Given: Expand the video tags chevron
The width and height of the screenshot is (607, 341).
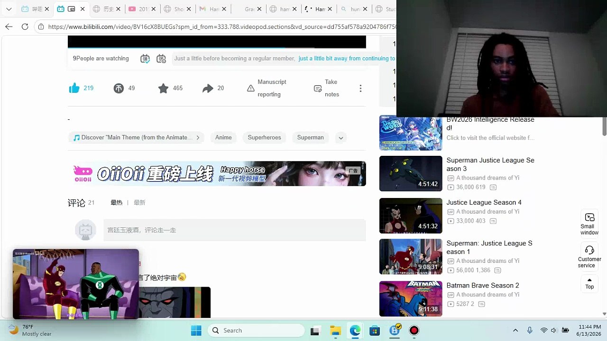Looking at the screenshot, I should pos(340,138).
